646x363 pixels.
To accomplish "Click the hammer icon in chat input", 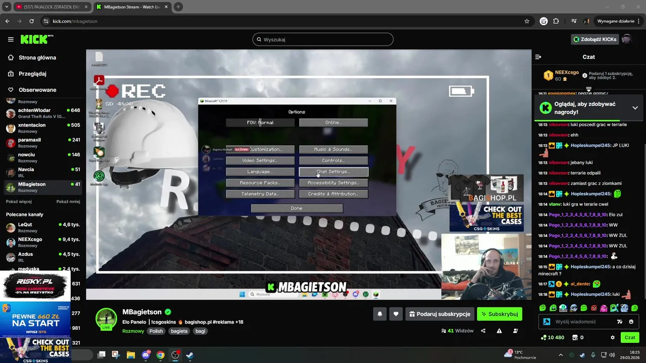I will click(x=547, y=322).
